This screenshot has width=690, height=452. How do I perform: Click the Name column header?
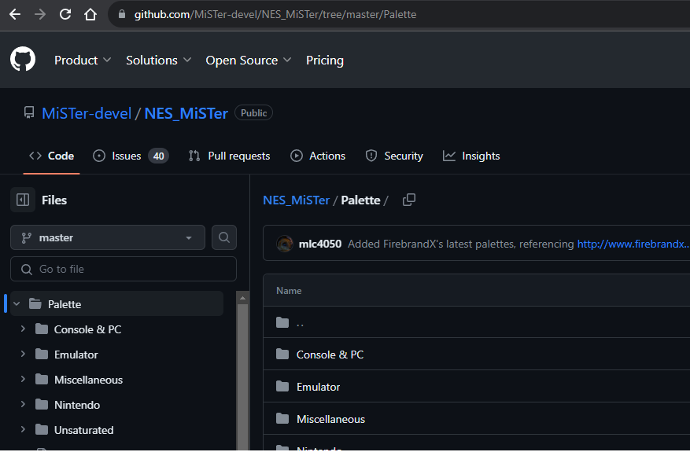click(x=289, y=291)
